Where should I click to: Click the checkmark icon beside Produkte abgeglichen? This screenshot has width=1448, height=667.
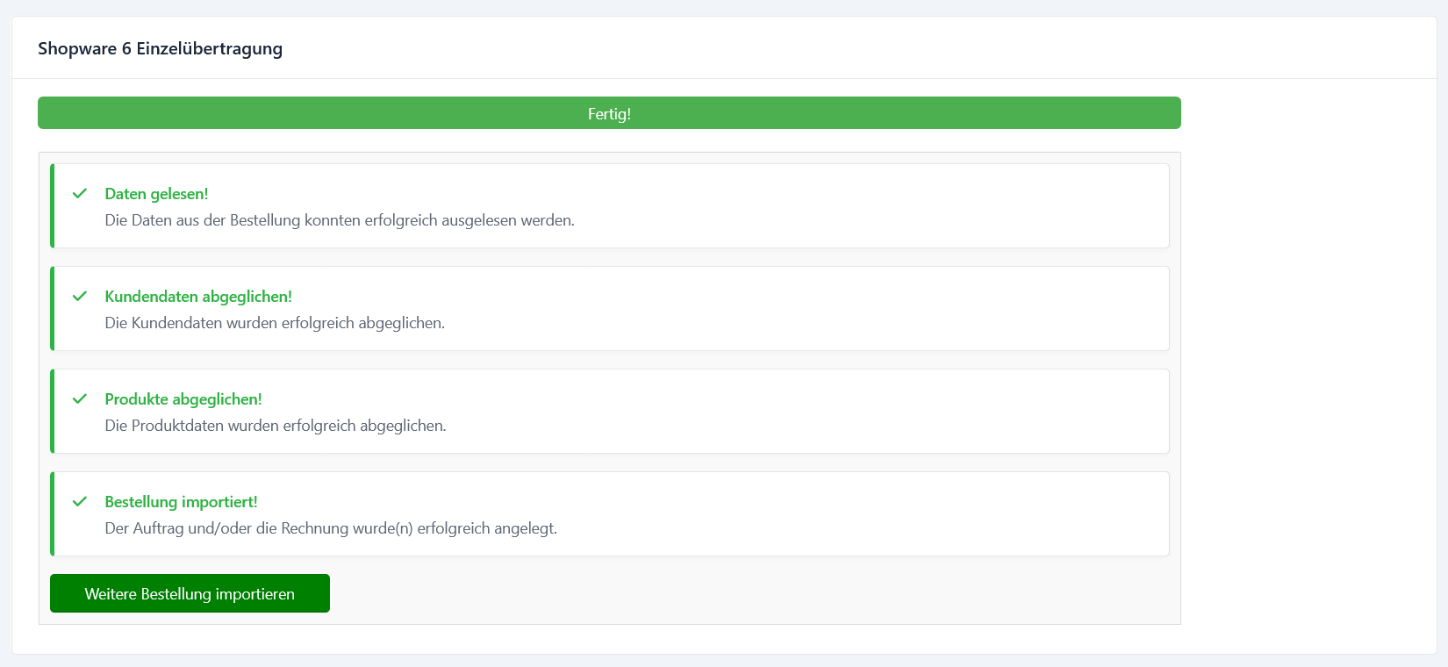coord(80,398)
